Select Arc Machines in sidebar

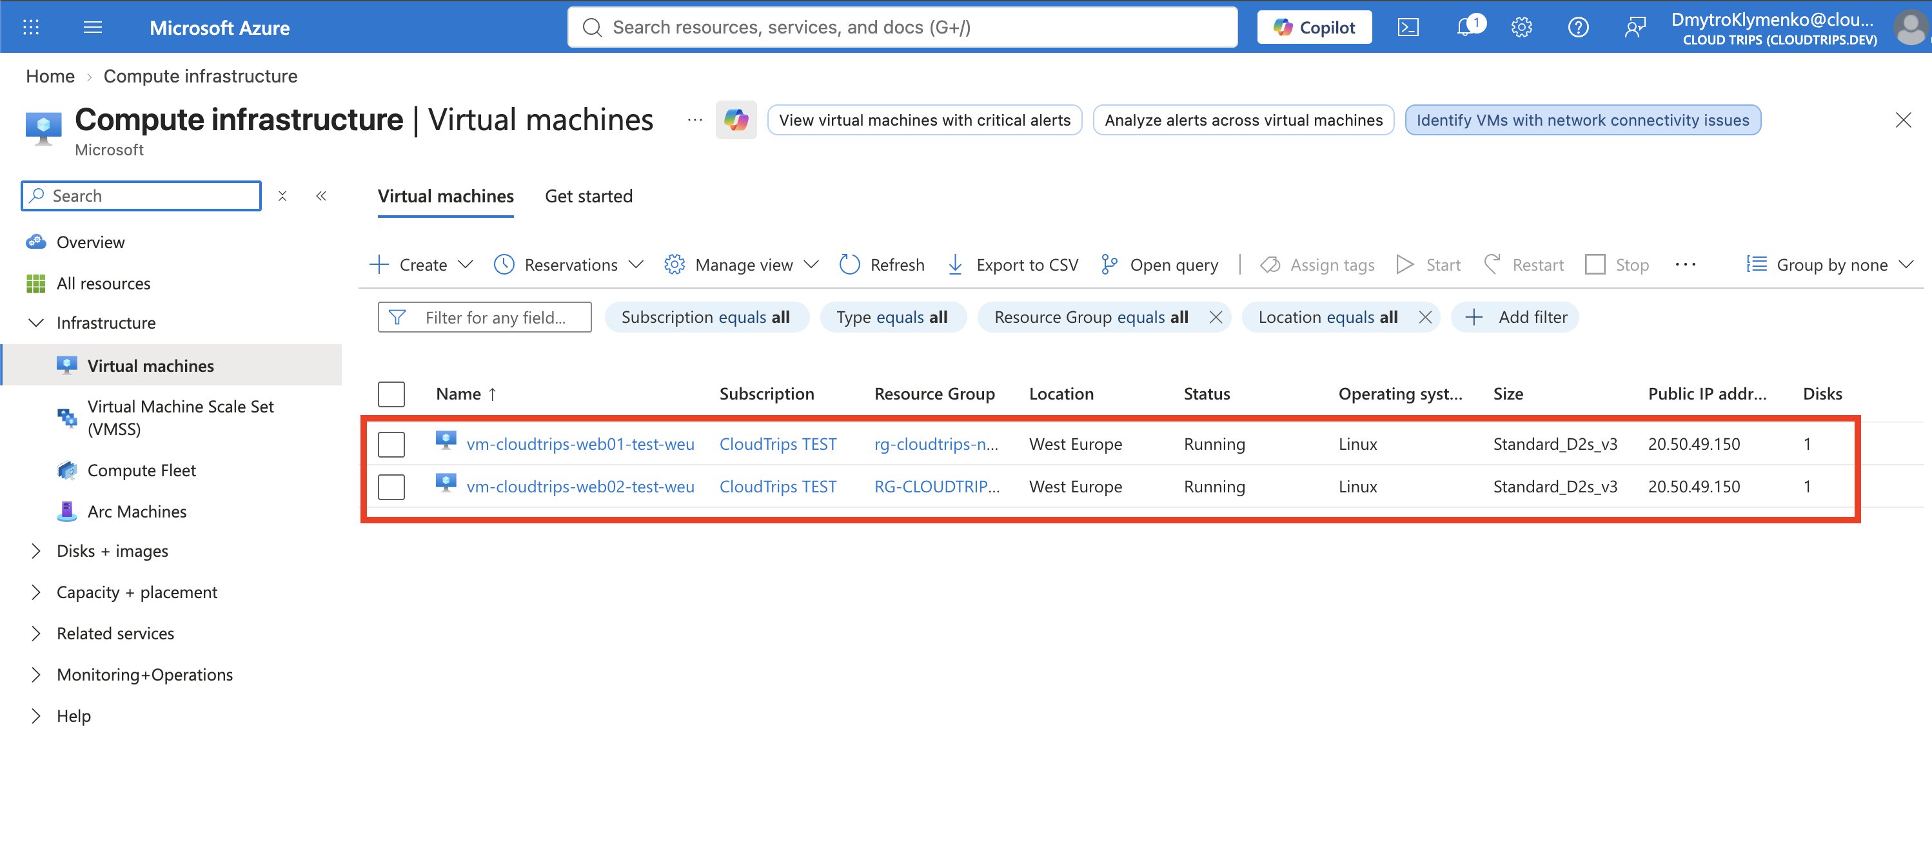tap(137, 511)
